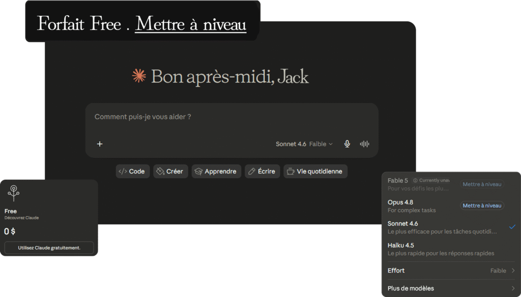Open the Effort menu row

click(x=451, y=271)
